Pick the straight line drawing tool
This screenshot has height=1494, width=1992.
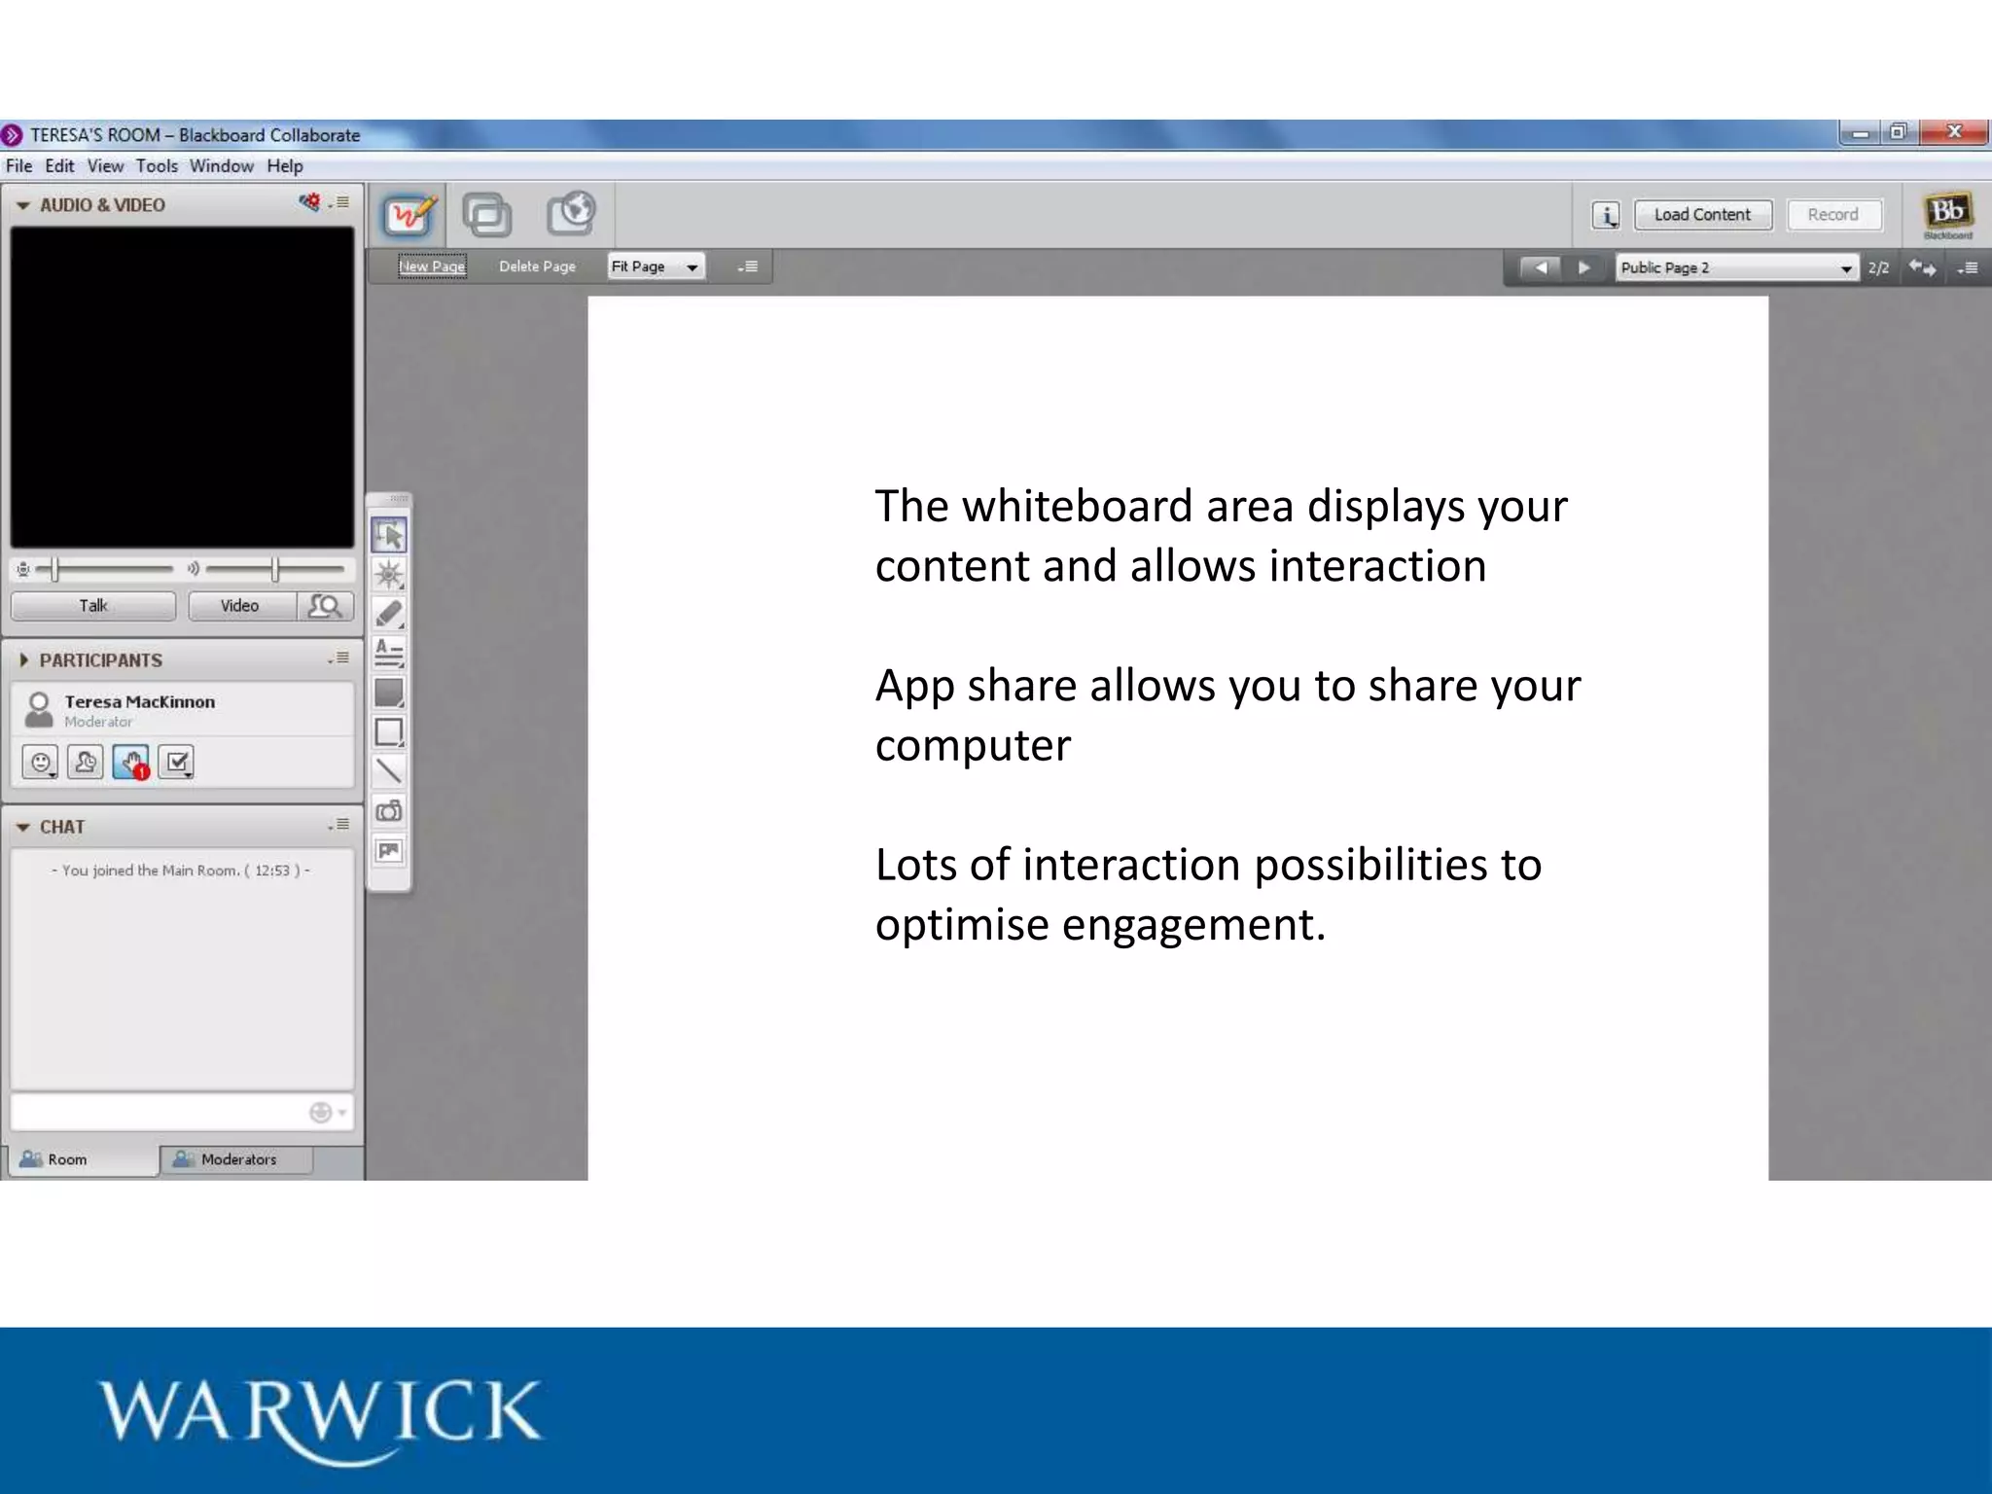pos(389,770)
